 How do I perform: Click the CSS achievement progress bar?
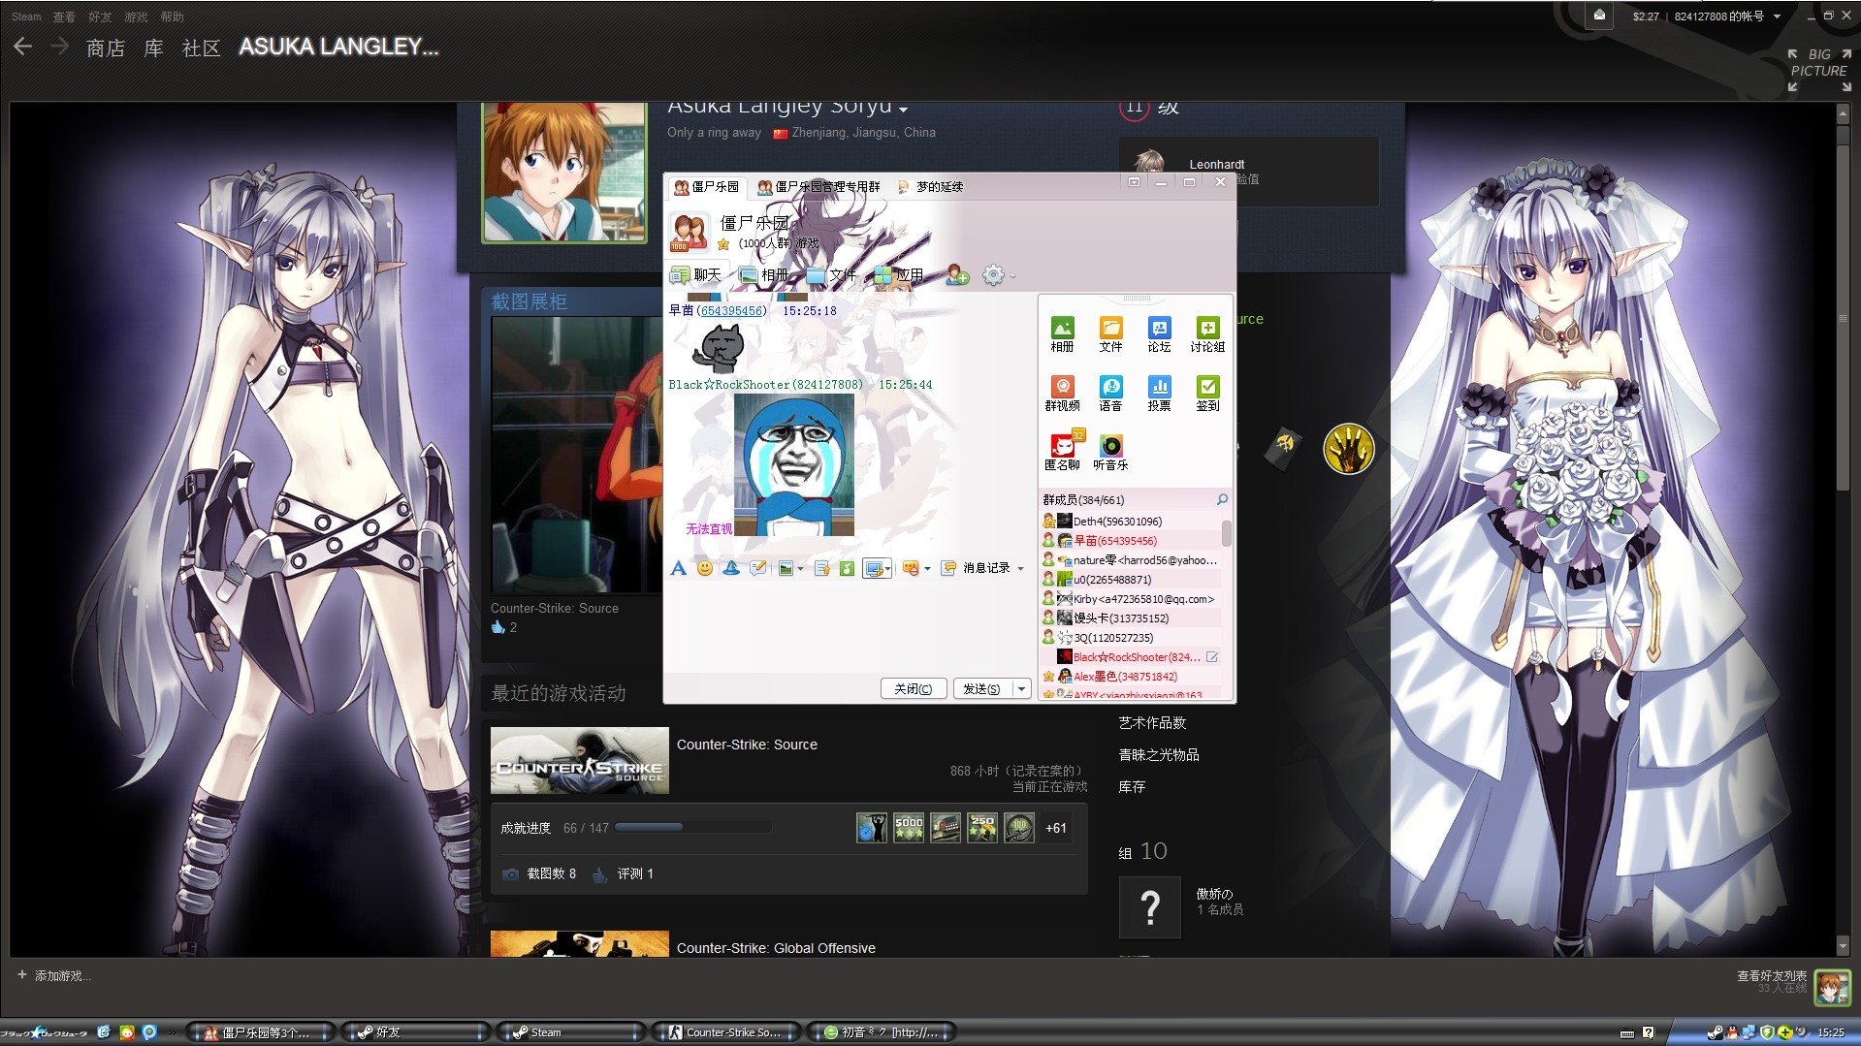(692, 828)
